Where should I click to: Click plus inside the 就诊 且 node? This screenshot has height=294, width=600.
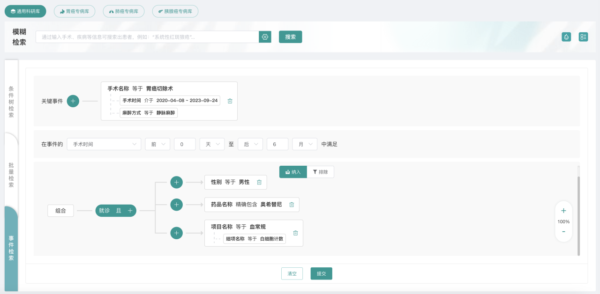130,211
